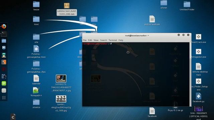Select the facebook file icon

[152, 111]
